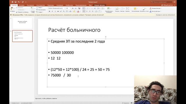Viewport: 186px width, 104px height.
Task: Create a new slide via Создать слайд
Action: (33, 10)
